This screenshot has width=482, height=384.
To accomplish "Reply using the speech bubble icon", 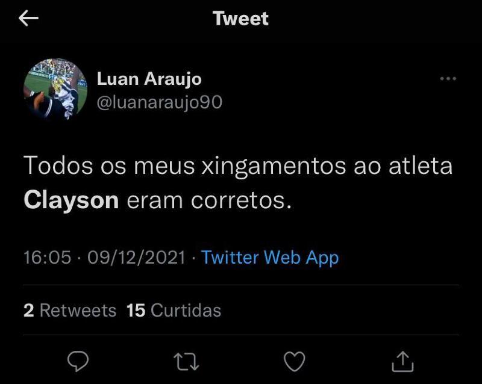I will coord(78,361).
